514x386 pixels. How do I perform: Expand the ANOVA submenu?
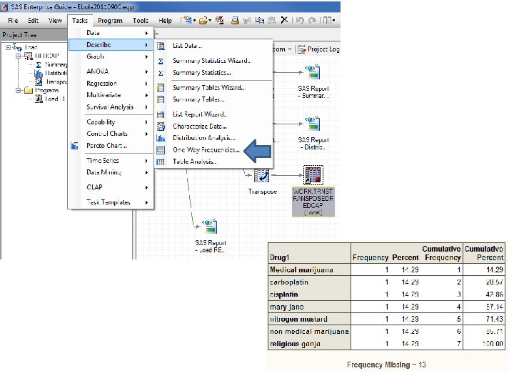(x=111, y=71)
